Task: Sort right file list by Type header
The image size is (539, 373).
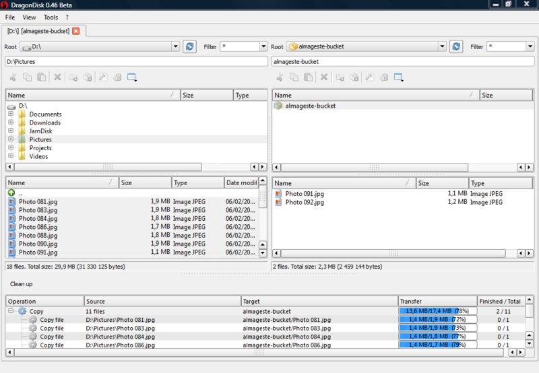Action: coord(501,183)
